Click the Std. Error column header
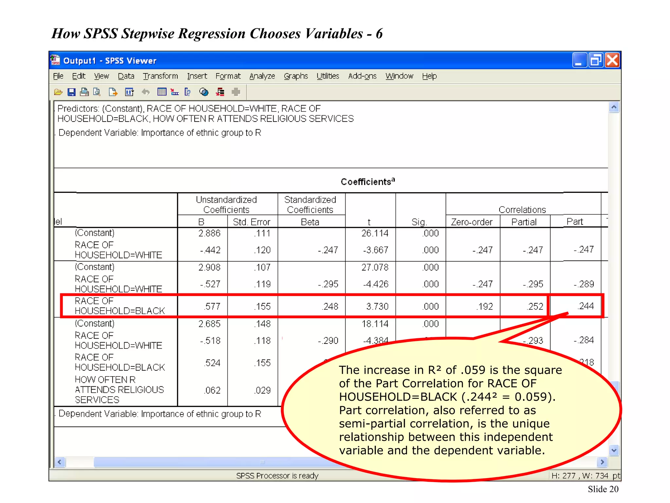670x503 pixels. pyautogui.click(x=252, y=222)
